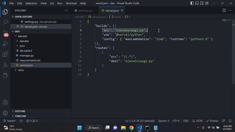The image size is (235, 132).
Task: Click the Explorer more actions ellipsis
Action: pos(66,11)
